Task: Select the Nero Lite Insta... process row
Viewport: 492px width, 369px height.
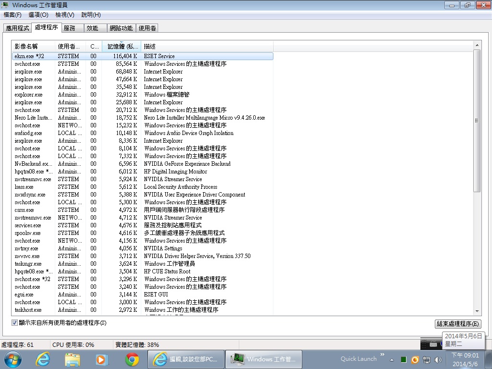Action: click(x=142, y=118)
